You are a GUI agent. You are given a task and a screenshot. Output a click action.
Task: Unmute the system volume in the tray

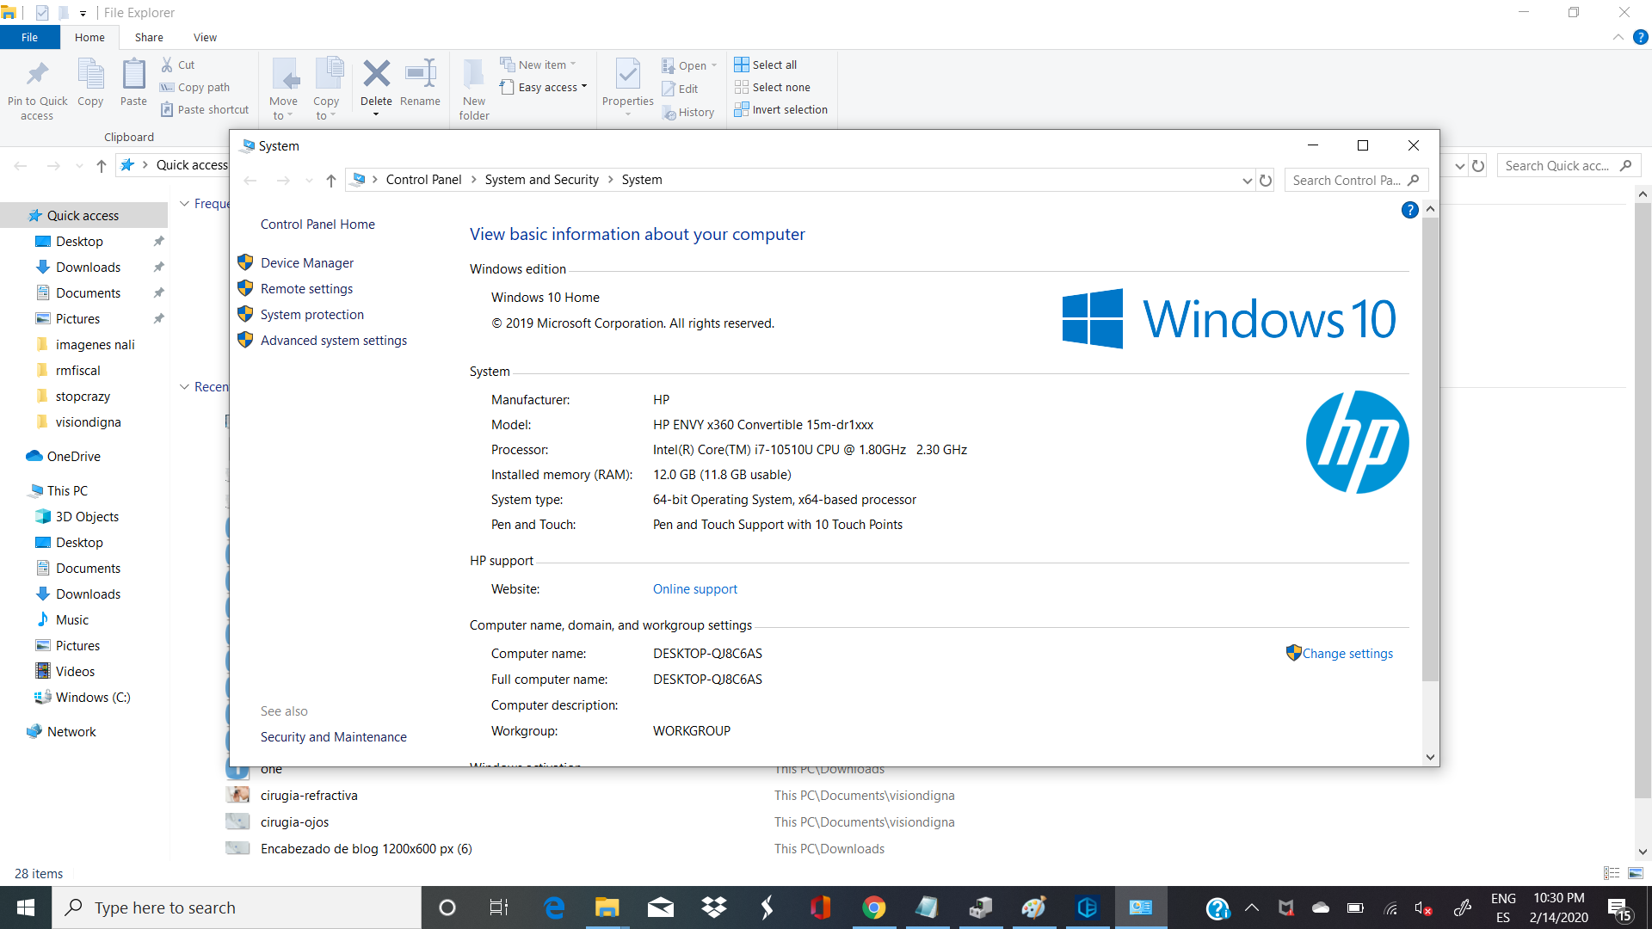pyautogui.click(x=1424, y=907)
